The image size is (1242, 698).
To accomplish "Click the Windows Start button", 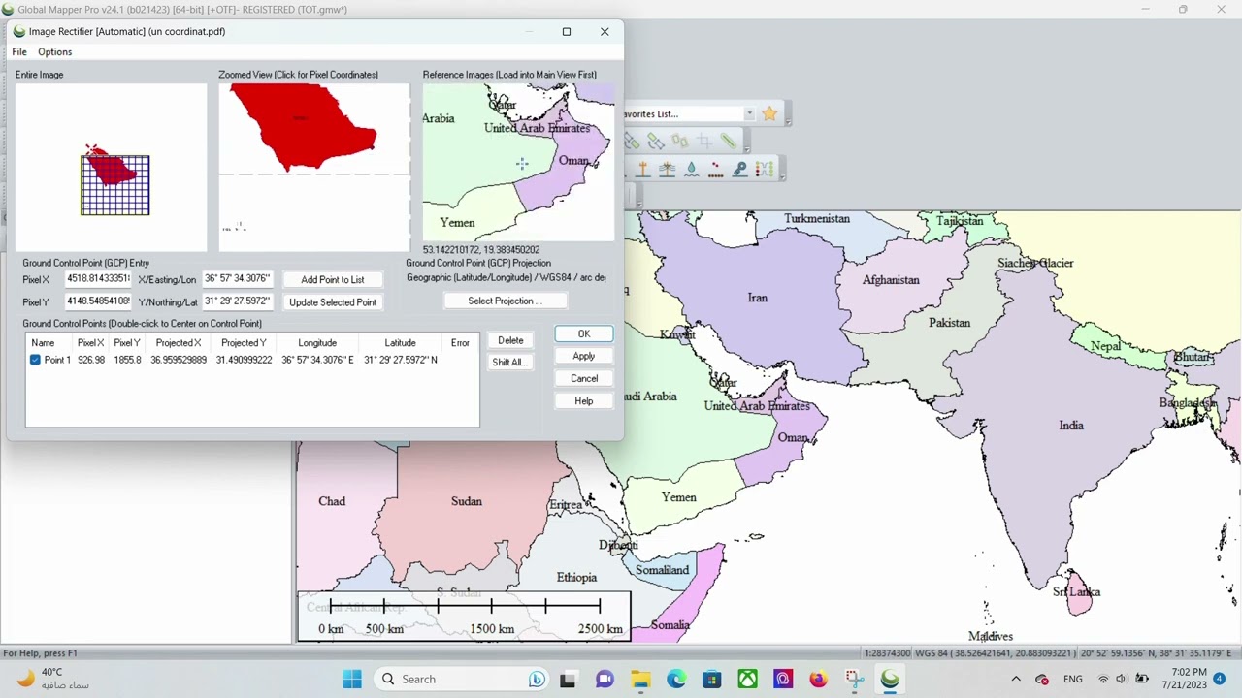I will point(351,679).
